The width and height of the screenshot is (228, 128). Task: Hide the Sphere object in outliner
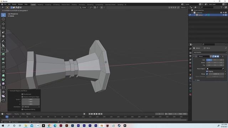(x=223, y=15)
